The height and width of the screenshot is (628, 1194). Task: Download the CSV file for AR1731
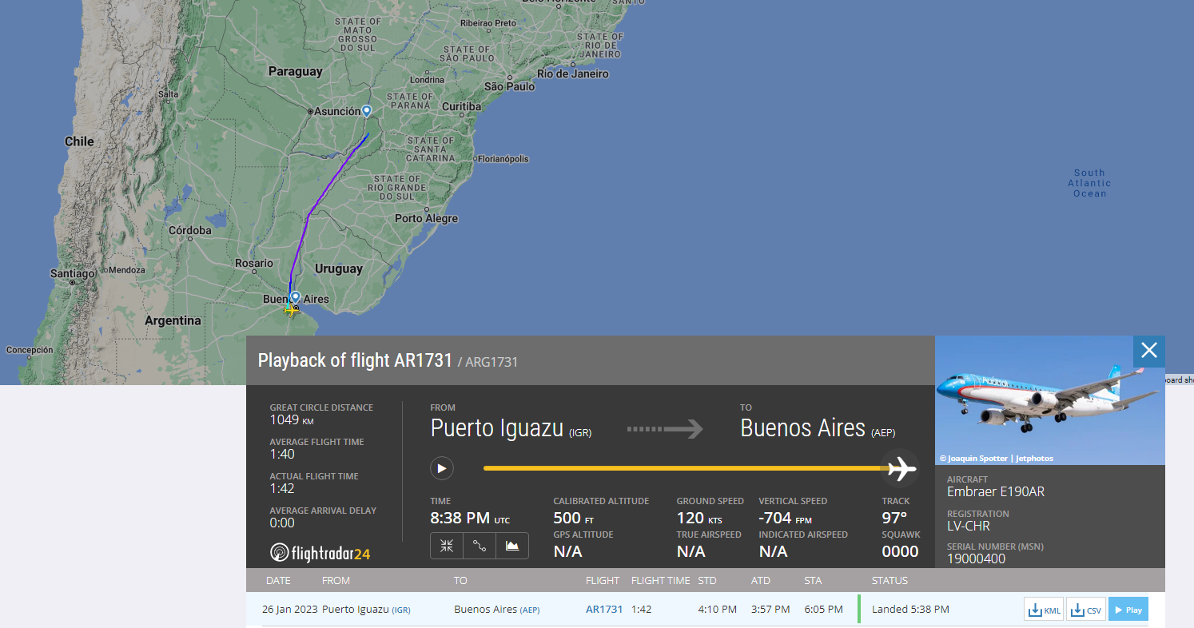point(1086,610)
